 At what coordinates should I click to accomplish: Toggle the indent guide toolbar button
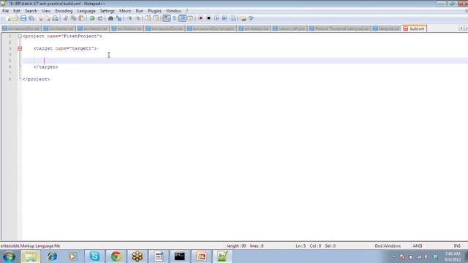coord(182,18)
